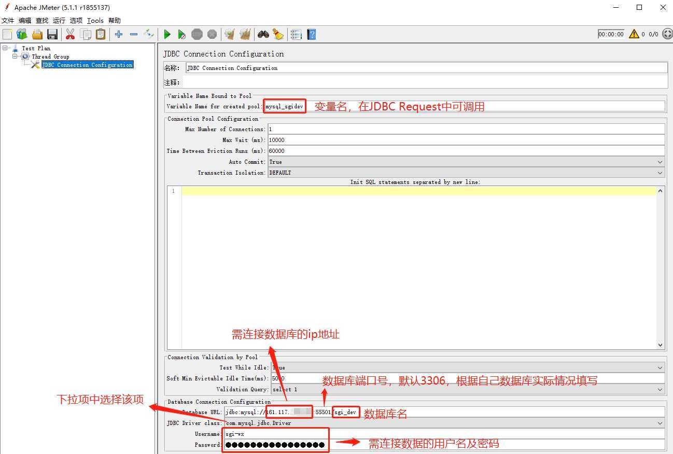Click the Toggle enable/disable icon
The image size is (673, 454).
149,34
